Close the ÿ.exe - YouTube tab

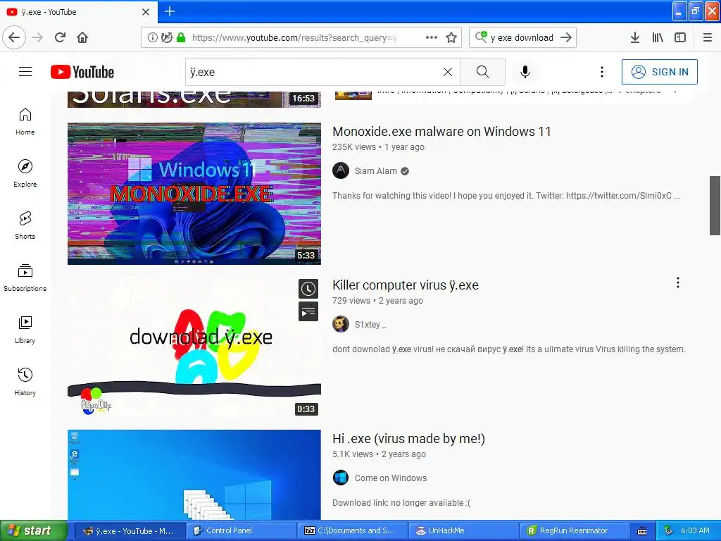coord(146,11)
